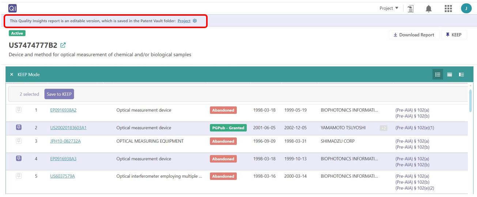Click the document export icon in header
This screenshot has width=477, height=197.
tap(410, 8)
